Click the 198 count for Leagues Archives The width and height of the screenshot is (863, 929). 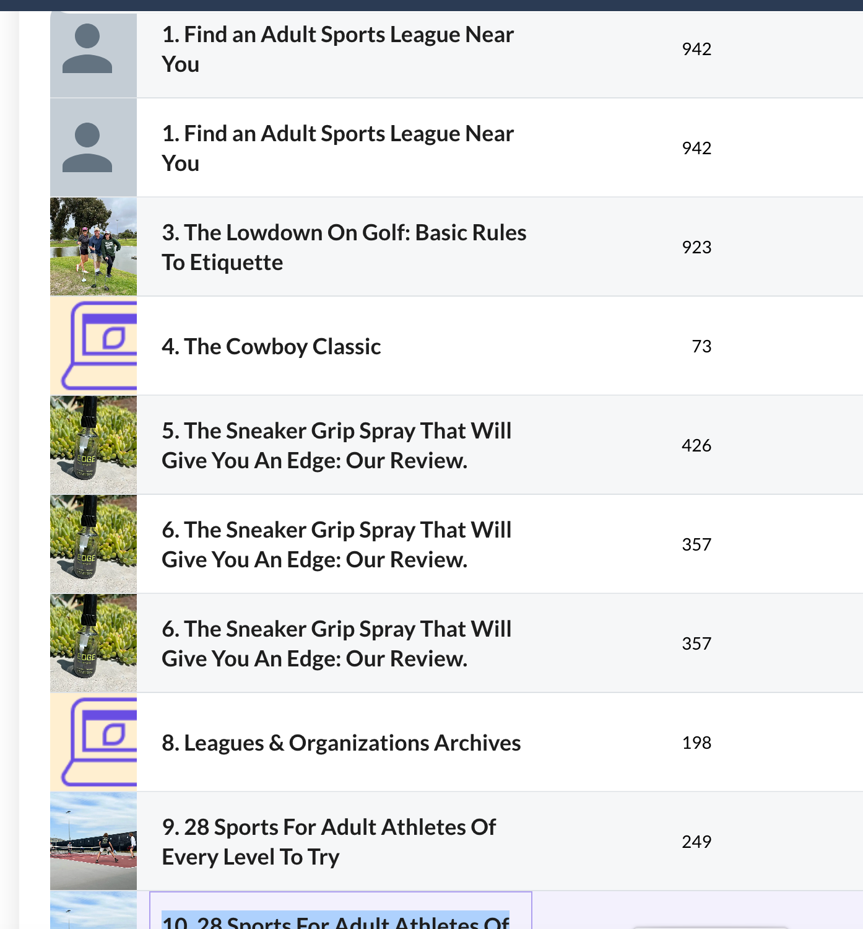coord(696,743)
